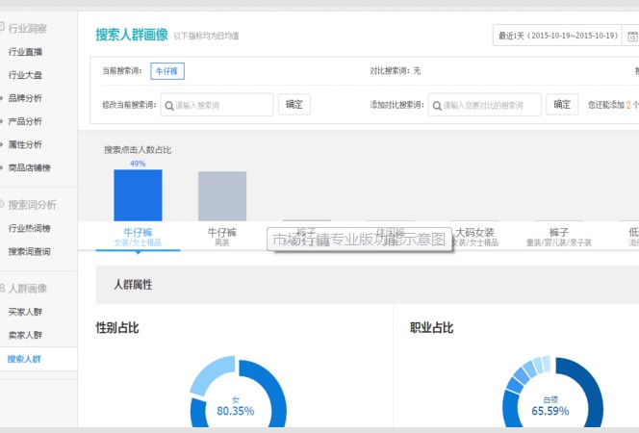
Task: Click the 牛仔裤 current search term tag
Action: coord(167,71)
